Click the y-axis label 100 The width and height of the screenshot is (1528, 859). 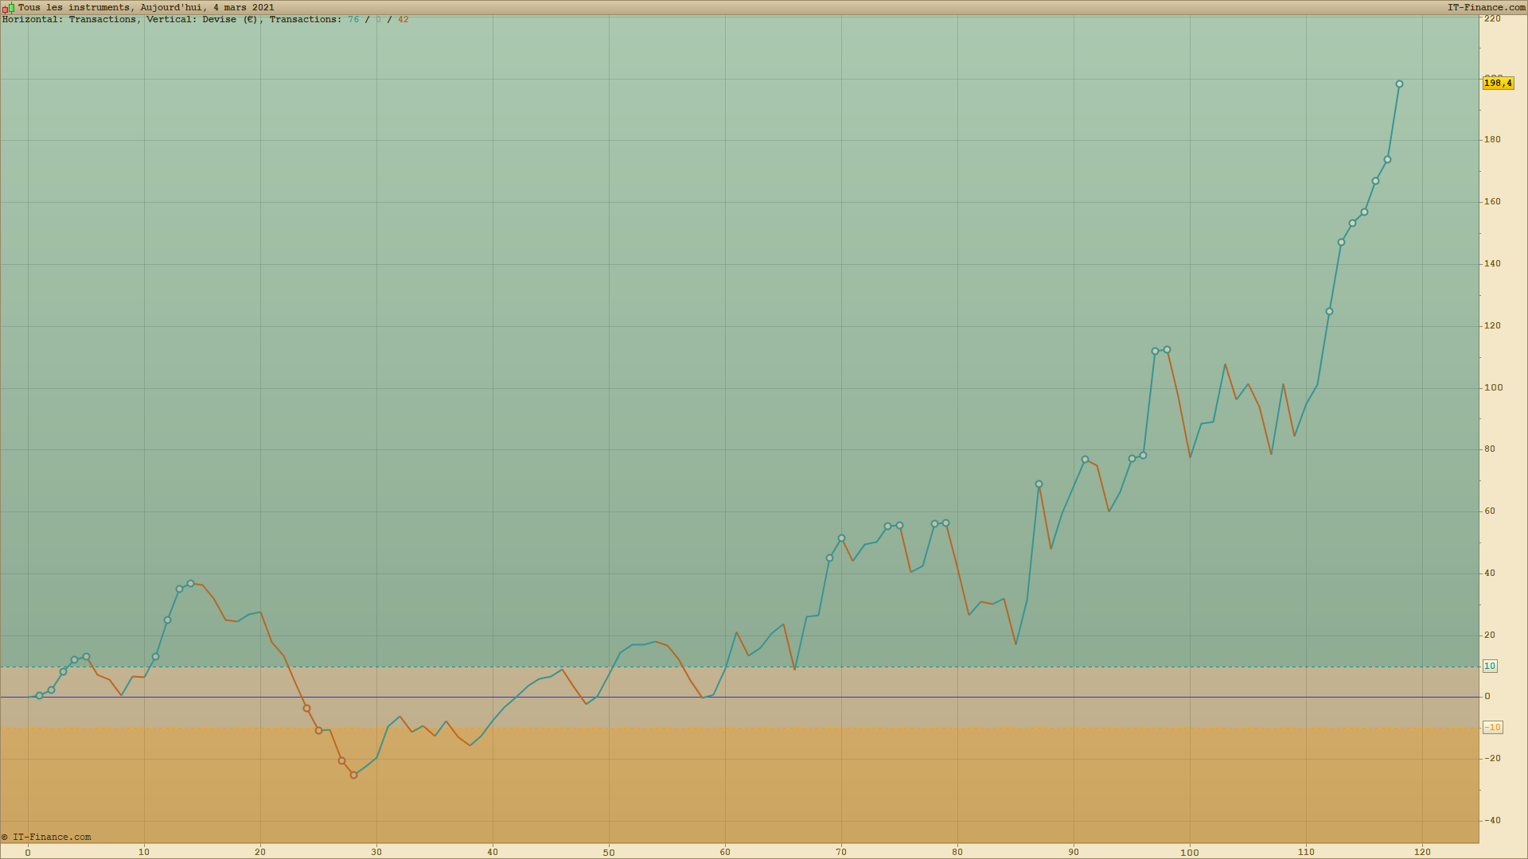pyautogui.click(x=1493, y=388)
